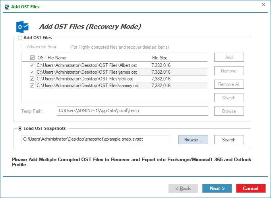
Task: Uncheck the Albert.ost file checkbox
Action: [x=32, y=65]
